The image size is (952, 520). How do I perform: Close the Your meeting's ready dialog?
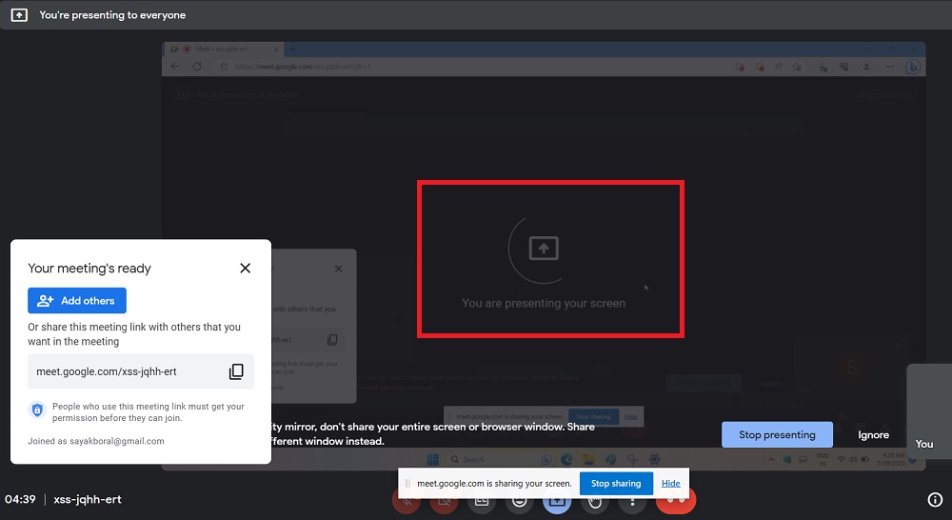tap(246, 268)
